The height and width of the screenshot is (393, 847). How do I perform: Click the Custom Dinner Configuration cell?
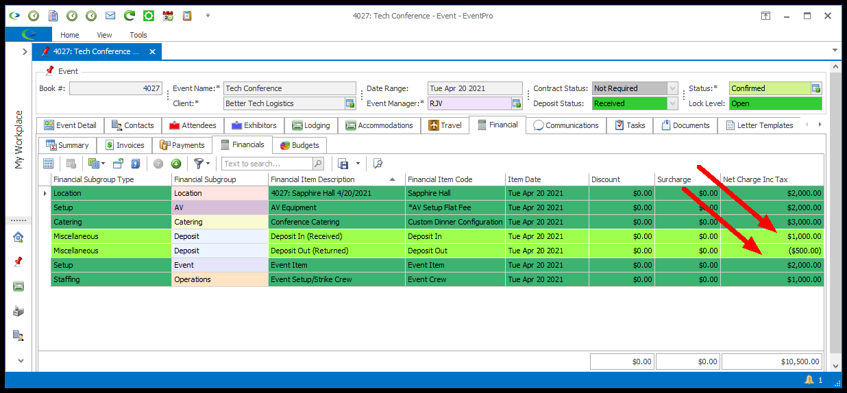pos(455,222)
